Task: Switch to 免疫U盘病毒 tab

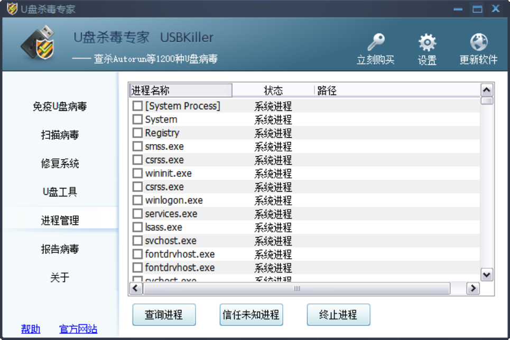Action: click(60, 107)
